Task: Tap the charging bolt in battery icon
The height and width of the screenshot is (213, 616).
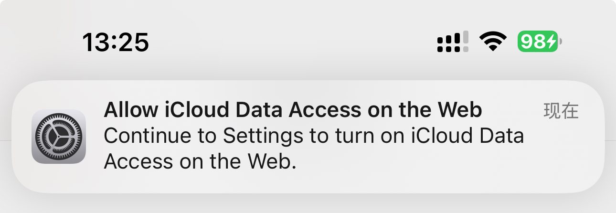Action: [x=551, y=42]
